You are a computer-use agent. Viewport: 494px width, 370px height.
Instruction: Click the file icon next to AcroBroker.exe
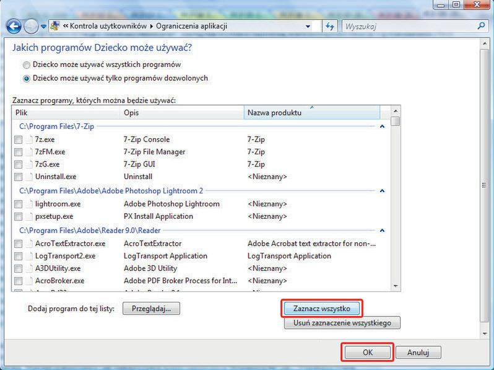[x=29, y=281]
